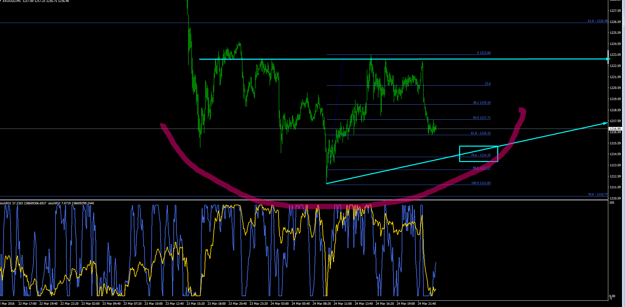Click price axis value 1227.59
This screenshot has height=307, width=625.
coord(615,11)
